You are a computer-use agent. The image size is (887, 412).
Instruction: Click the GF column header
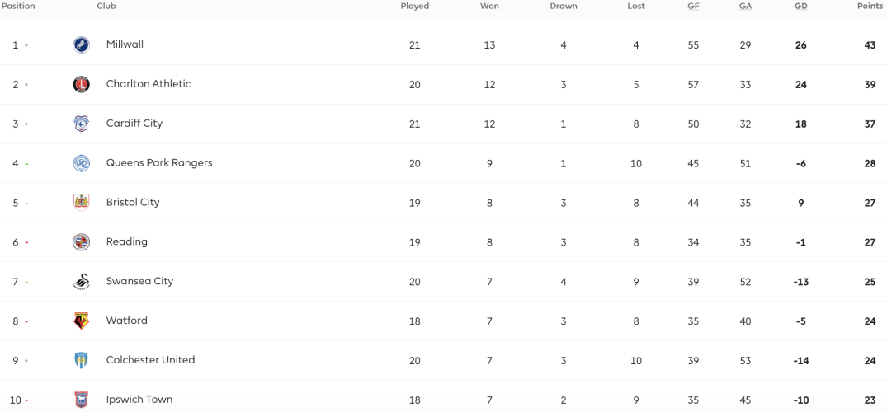pos(693,7)
